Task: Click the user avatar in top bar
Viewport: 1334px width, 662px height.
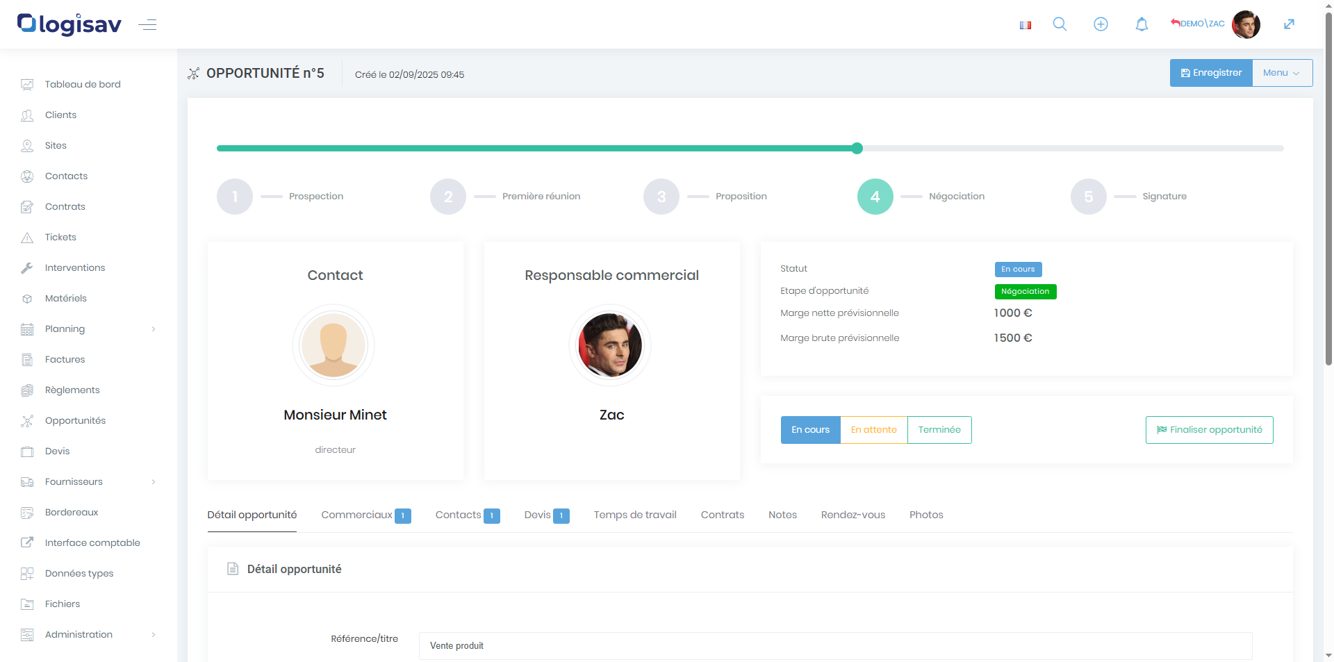Action: point(1246,24)
